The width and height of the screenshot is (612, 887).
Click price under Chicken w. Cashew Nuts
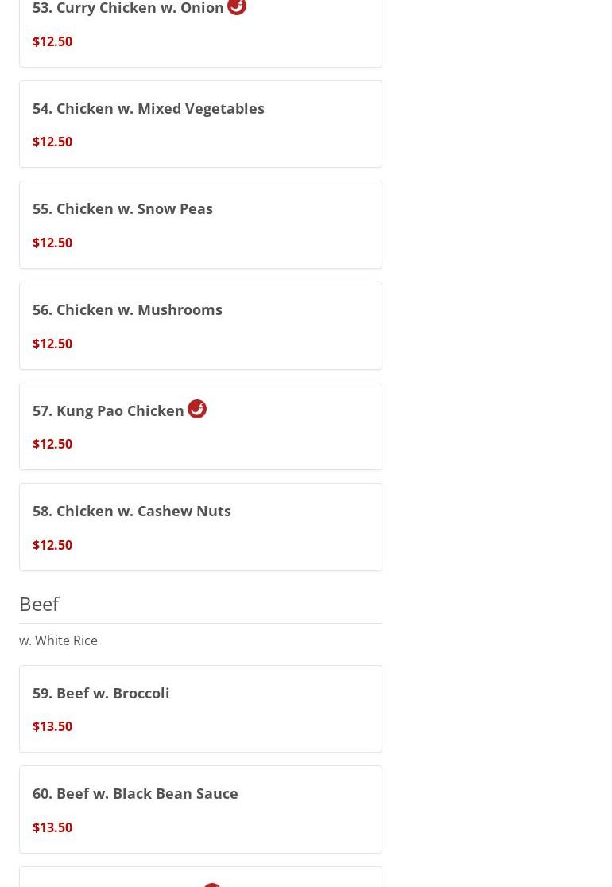pyautogui.click(x=52, y=545)
